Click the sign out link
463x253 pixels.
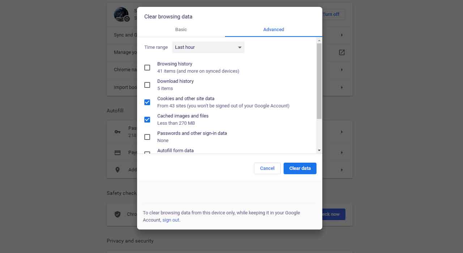point(171,220)
